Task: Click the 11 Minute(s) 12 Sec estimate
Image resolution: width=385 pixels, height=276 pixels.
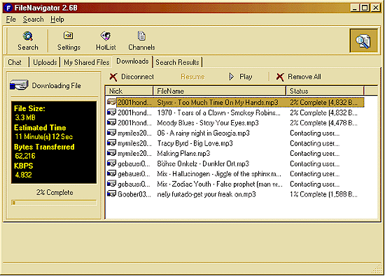Action: pyautogui.click(x=44, y=136)
